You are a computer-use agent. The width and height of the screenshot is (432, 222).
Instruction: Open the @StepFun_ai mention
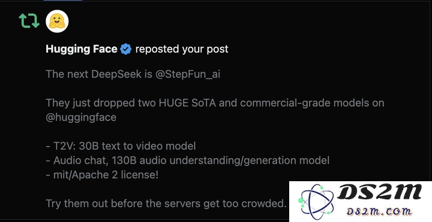coord(188,74)
